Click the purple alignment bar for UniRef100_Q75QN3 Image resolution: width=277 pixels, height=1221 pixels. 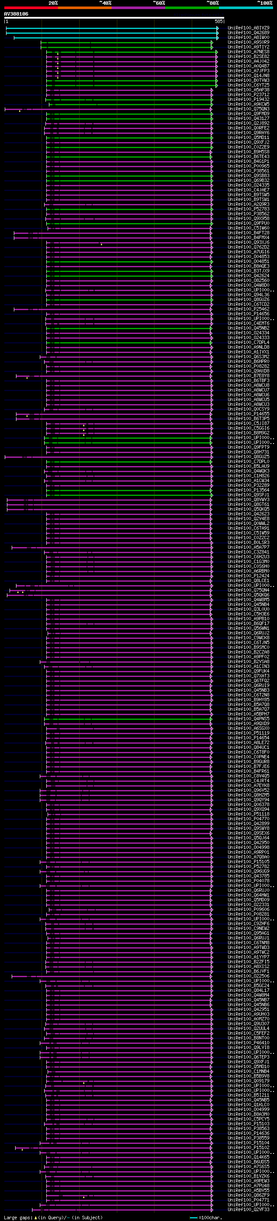coord(109,109)
